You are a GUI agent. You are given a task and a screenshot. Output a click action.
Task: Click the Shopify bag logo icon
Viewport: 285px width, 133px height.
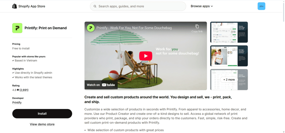[14, 6]
